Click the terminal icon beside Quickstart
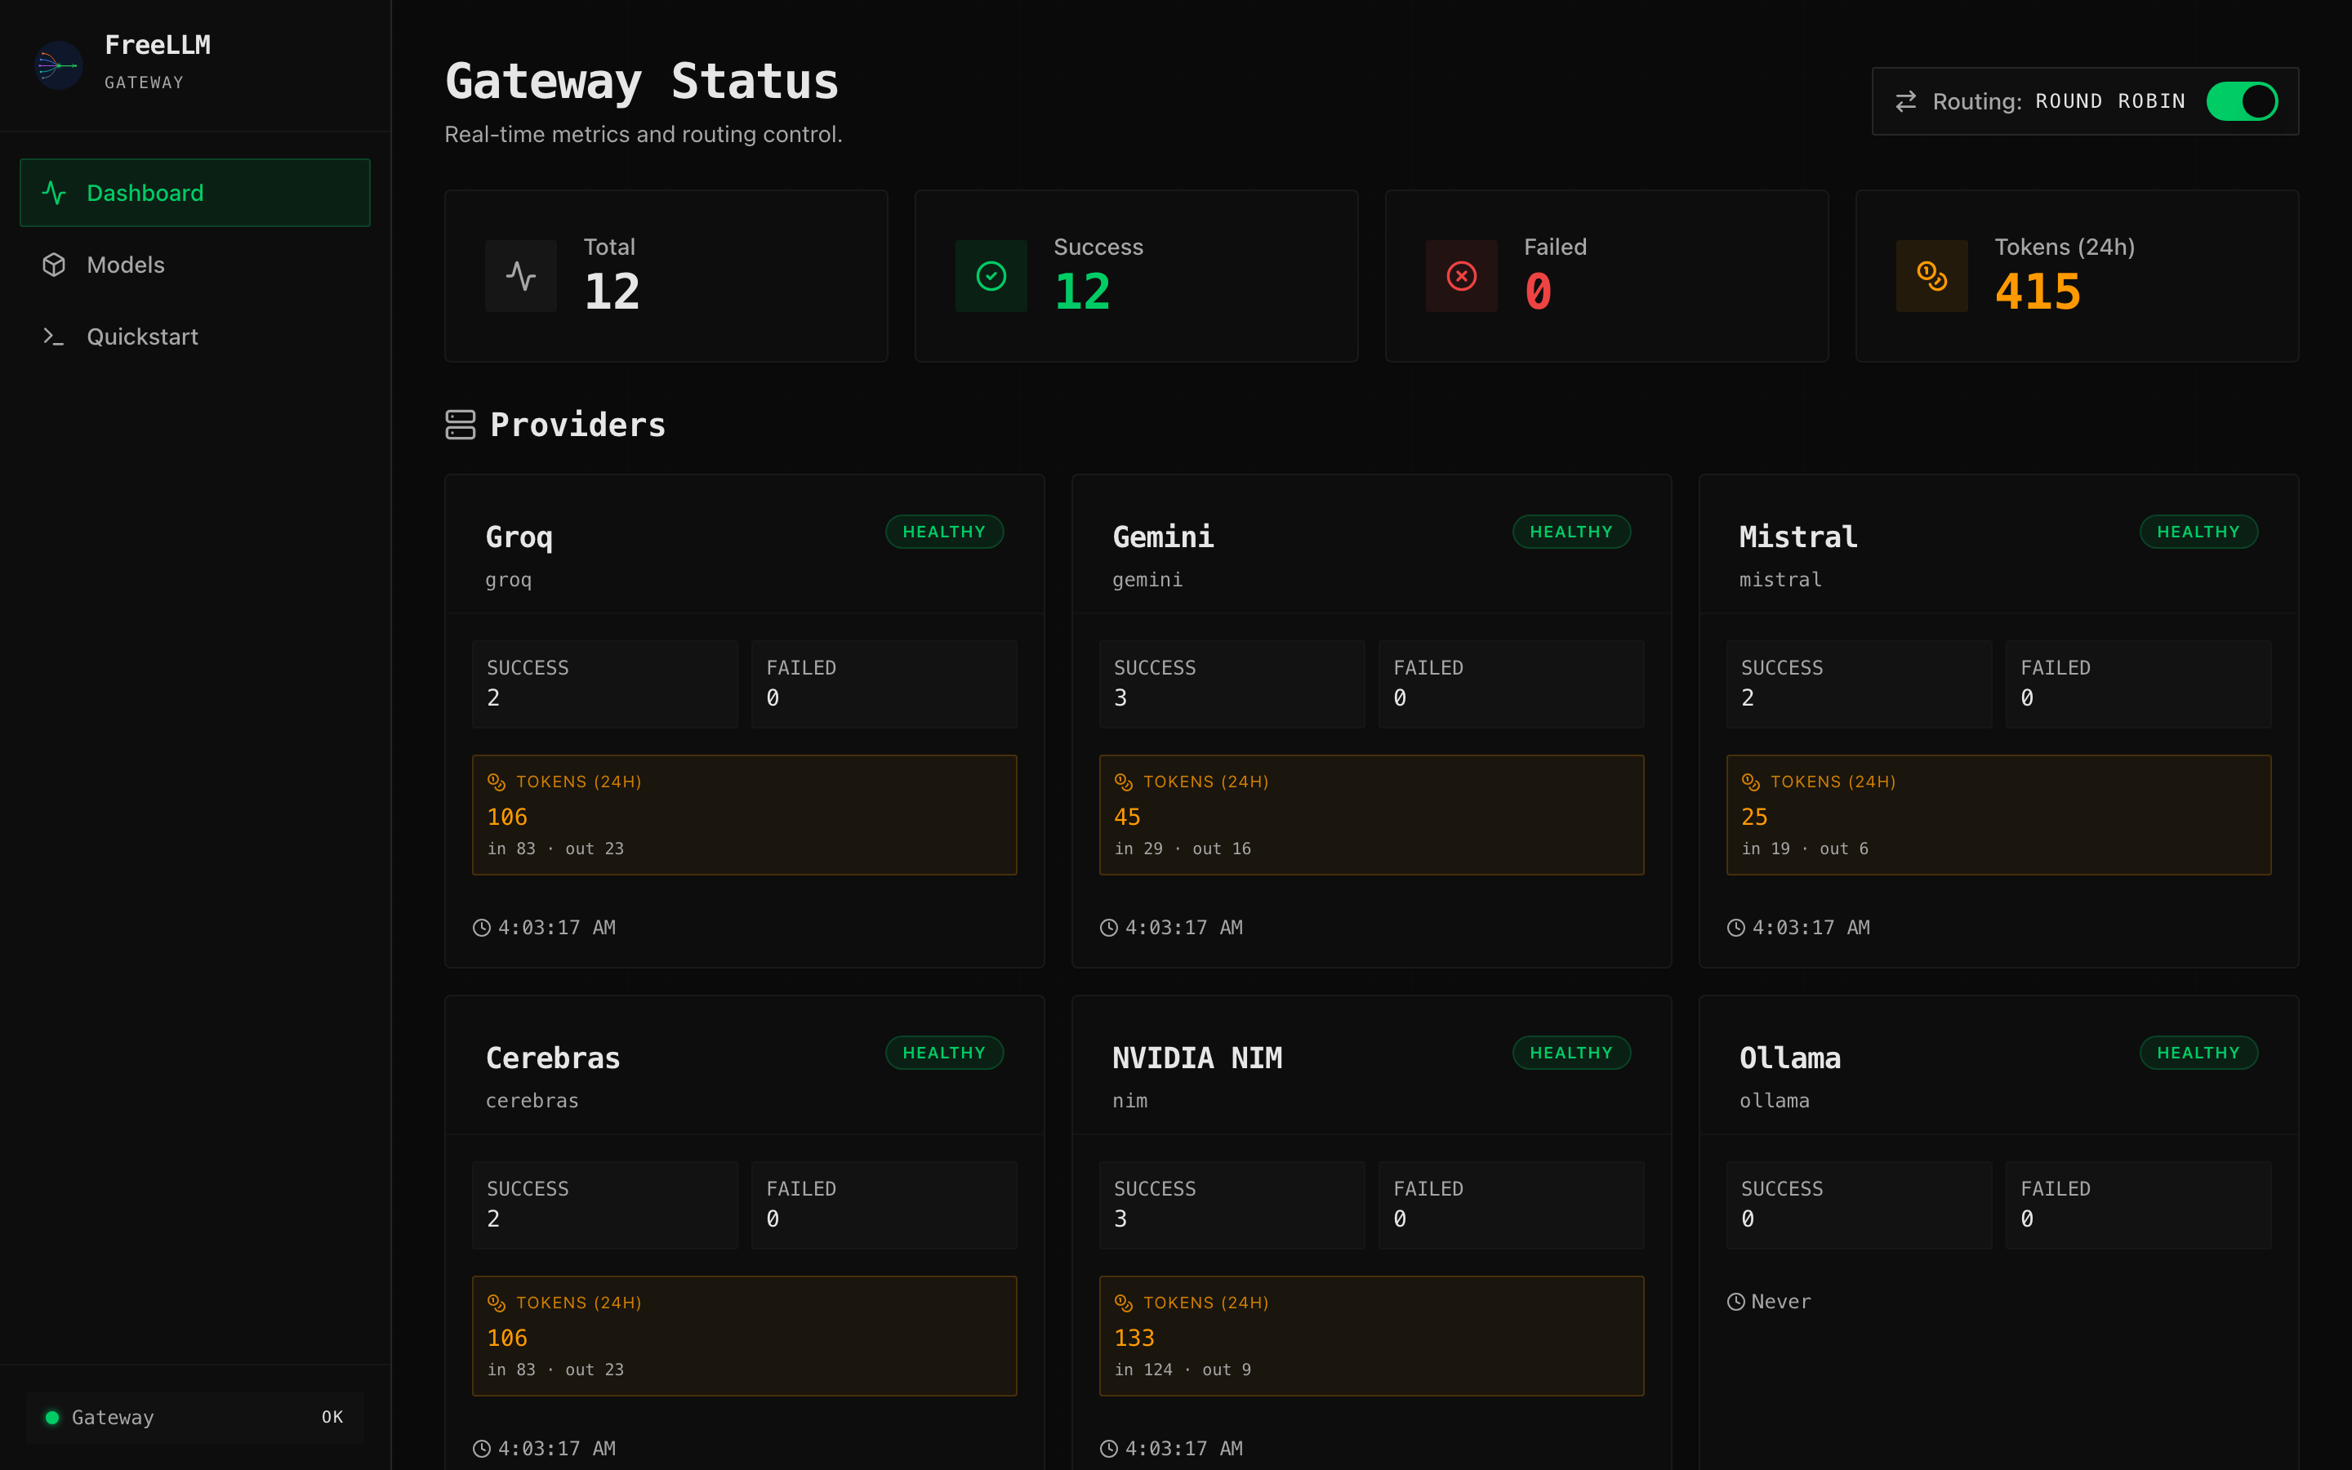The width and height of the screenshot is (2352, 1470). (x=55, y=336)
